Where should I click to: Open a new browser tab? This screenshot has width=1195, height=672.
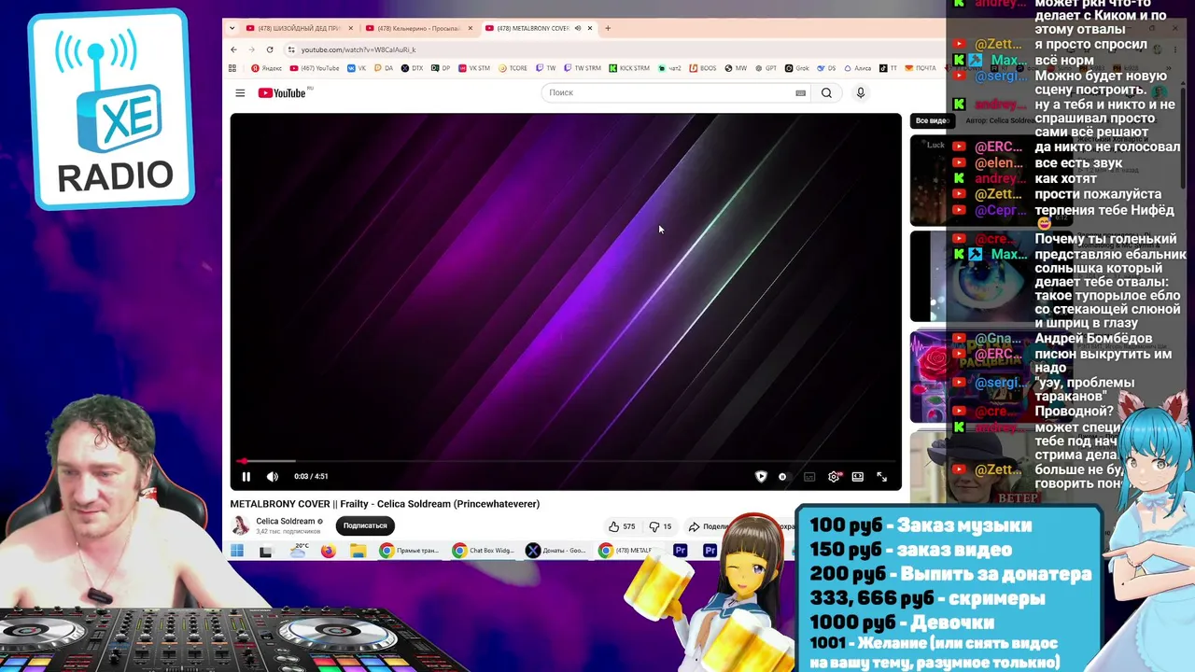[x=608, y=28]
